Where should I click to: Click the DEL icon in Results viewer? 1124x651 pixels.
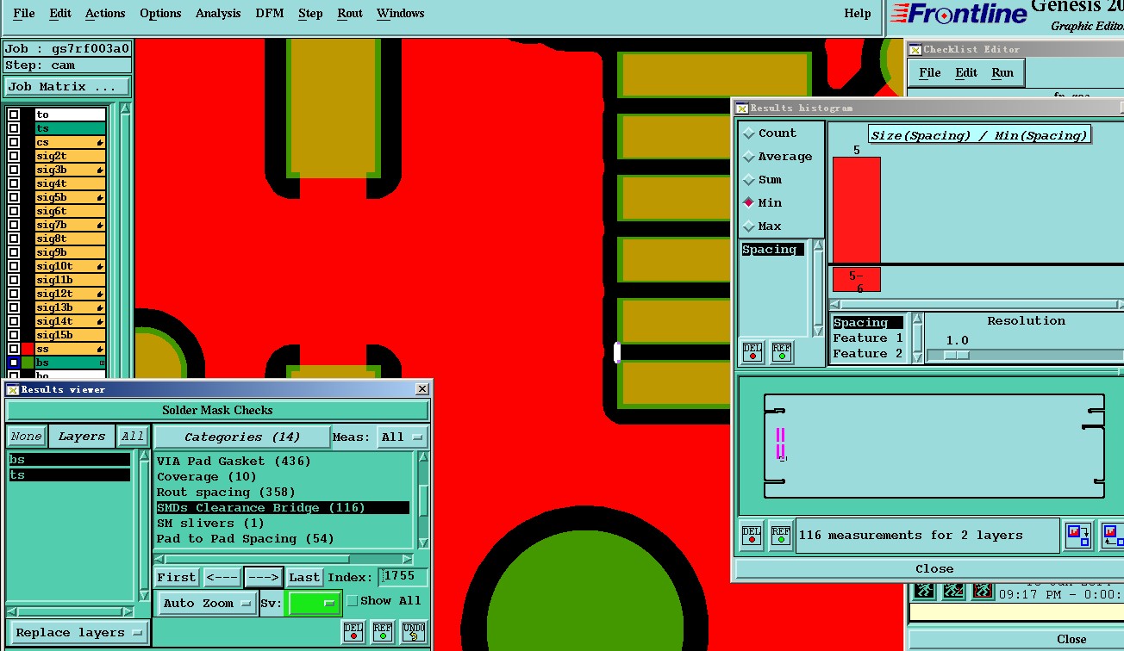pos(353,632)
